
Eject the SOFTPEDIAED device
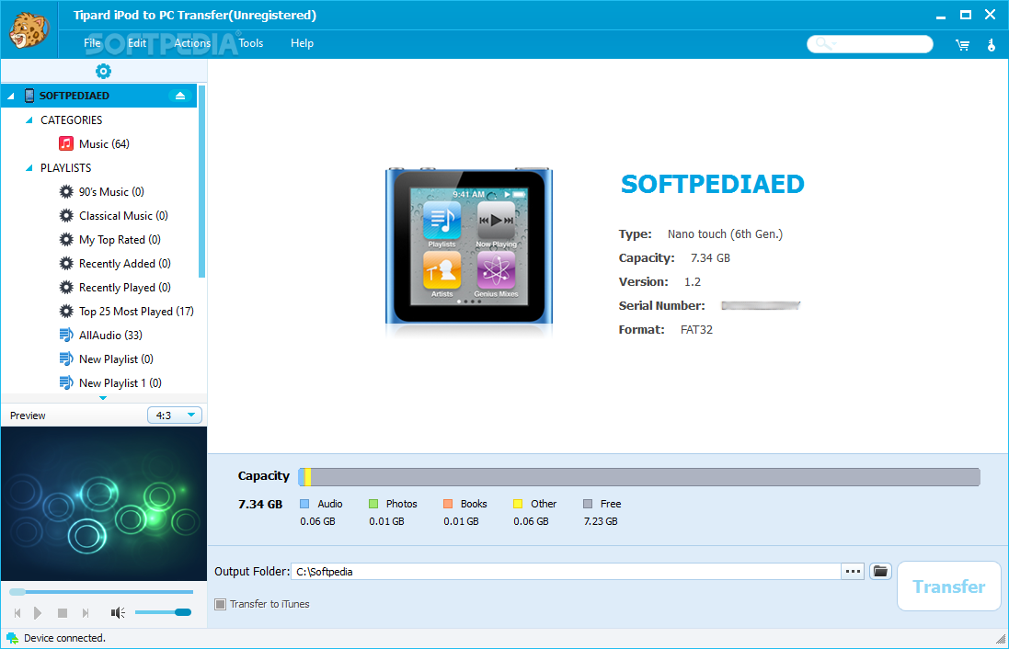coord(180,96)
